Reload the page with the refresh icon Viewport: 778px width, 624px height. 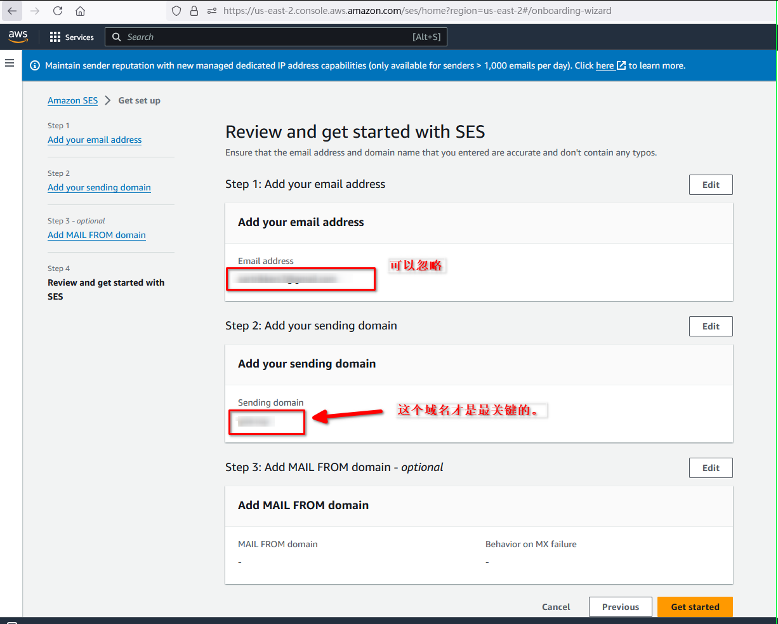[x=58, y=11]
